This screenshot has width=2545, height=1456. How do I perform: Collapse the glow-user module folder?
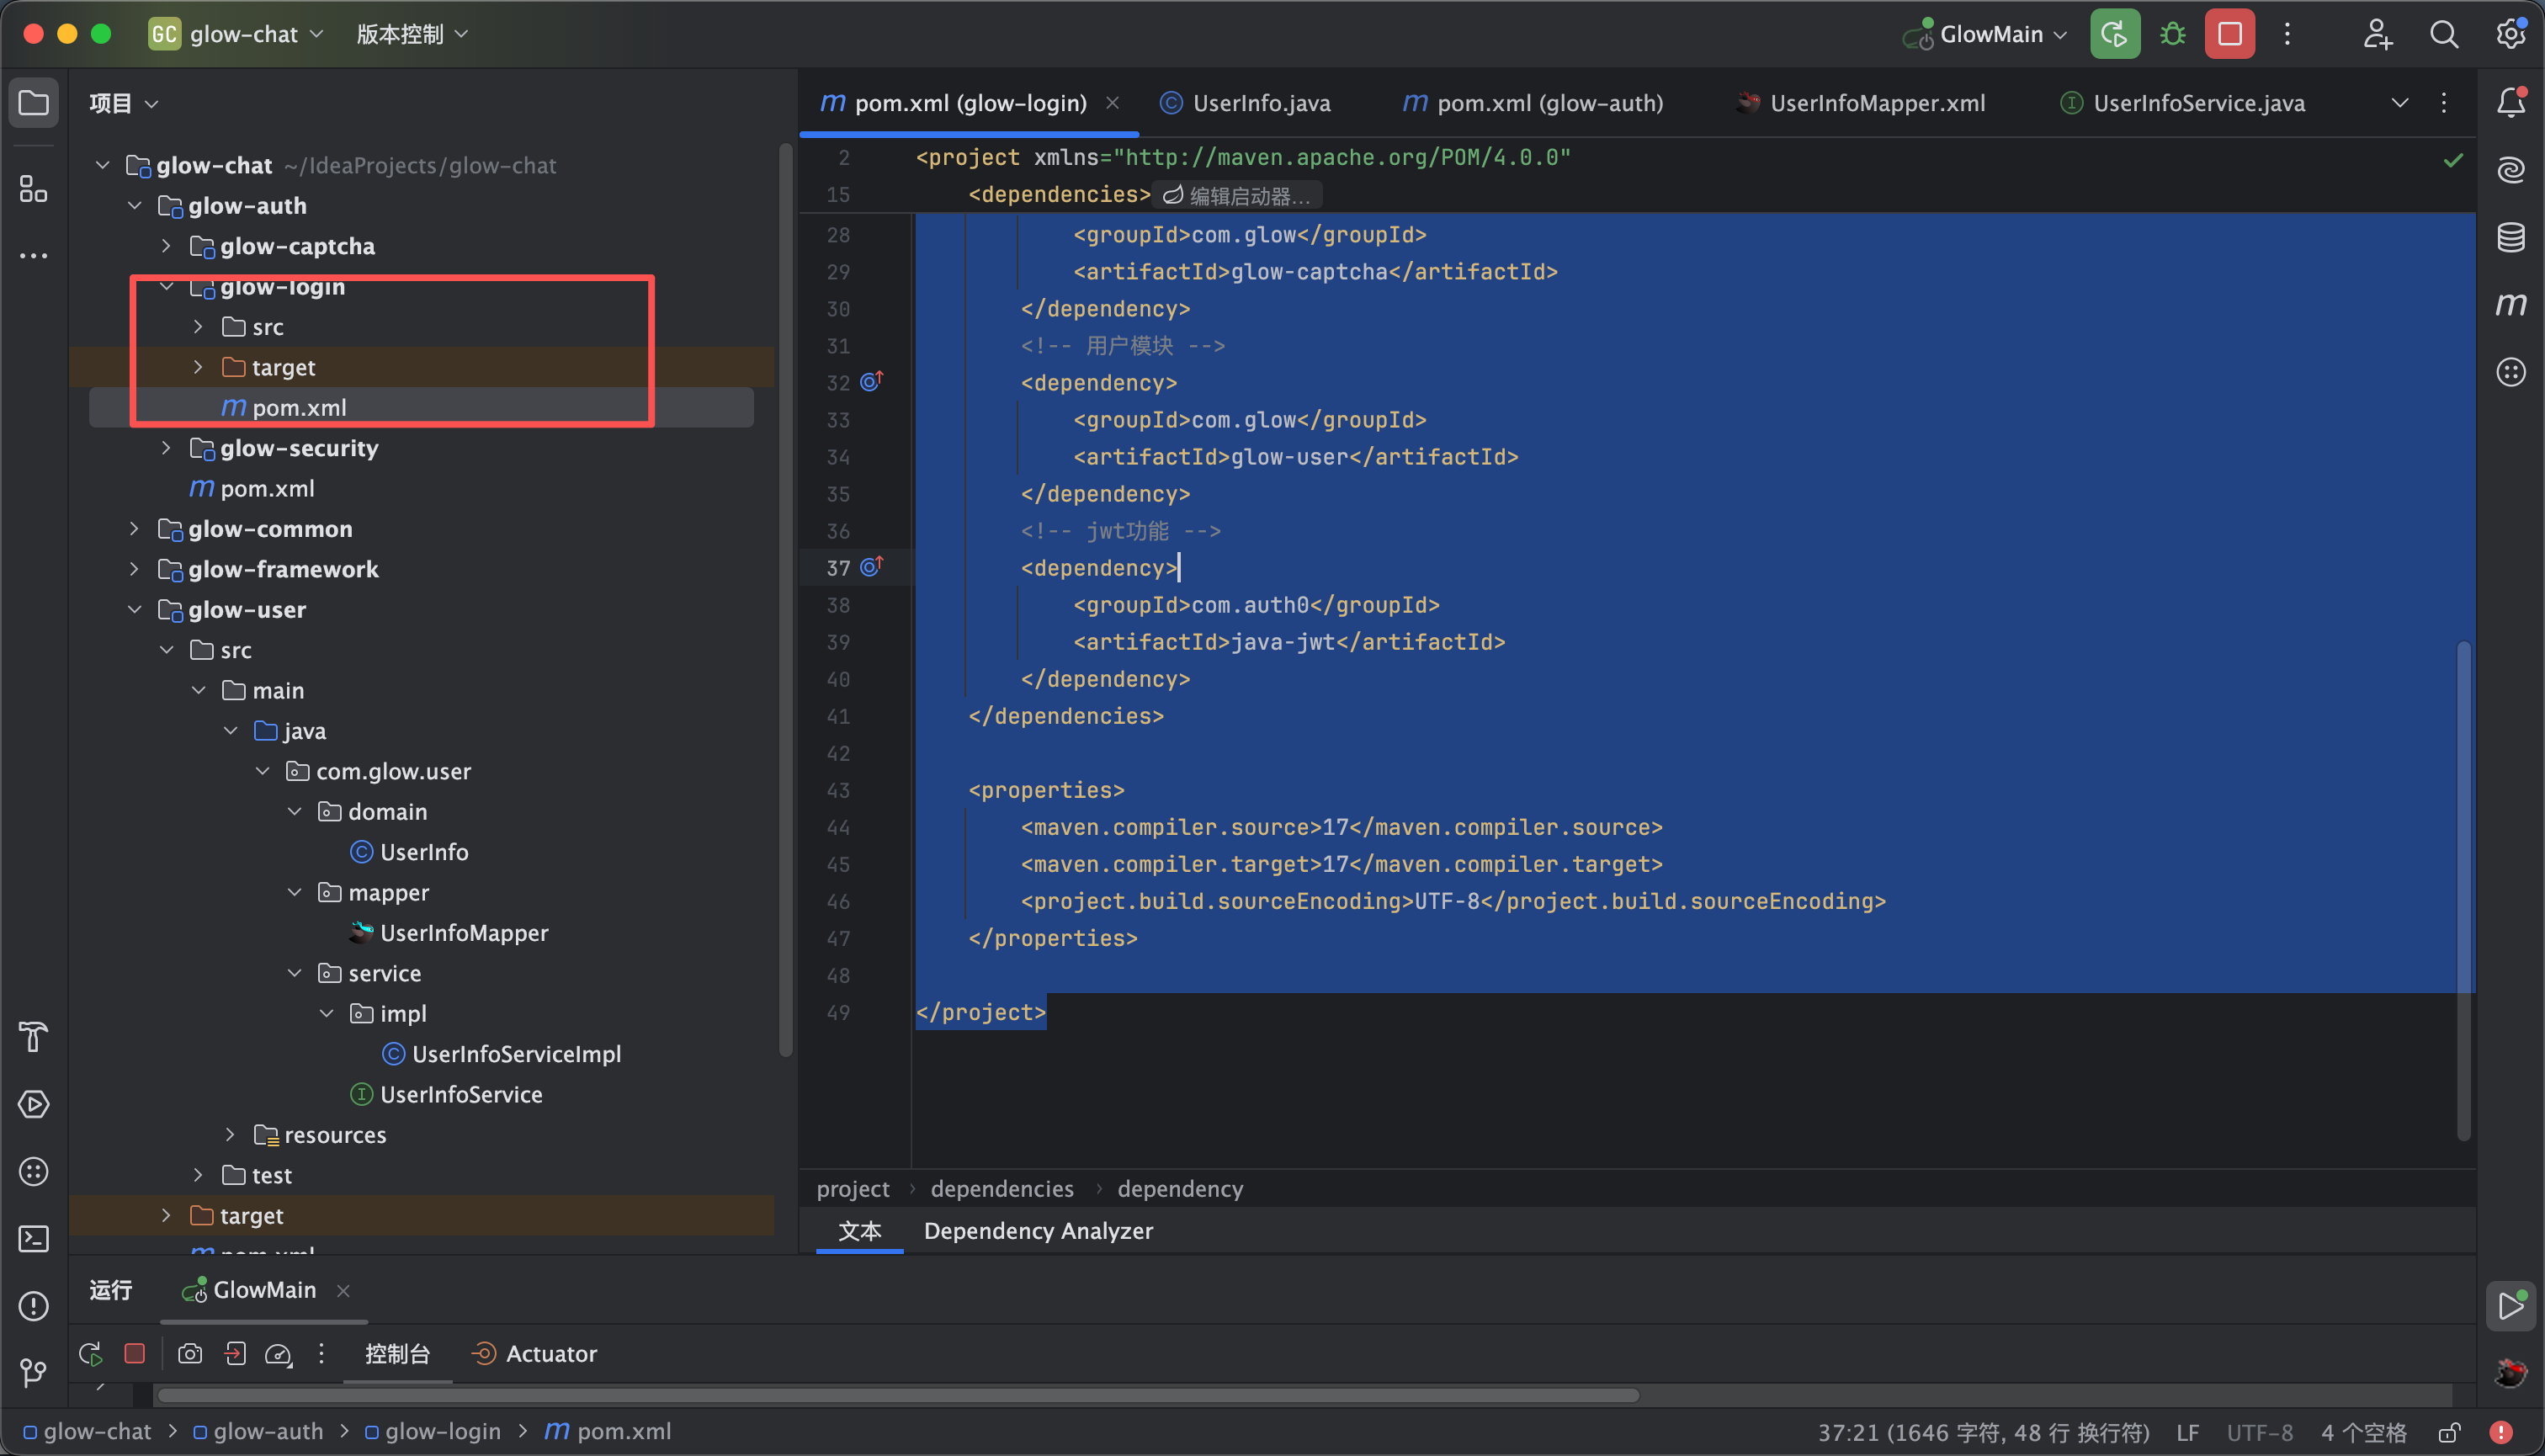coord(134,609)
